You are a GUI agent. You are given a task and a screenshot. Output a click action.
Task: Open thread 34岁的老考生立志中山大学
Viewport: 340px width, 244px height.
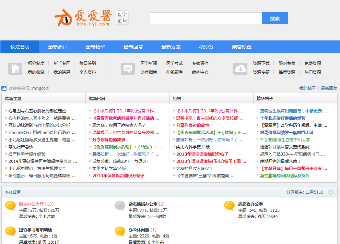[285, 139]
